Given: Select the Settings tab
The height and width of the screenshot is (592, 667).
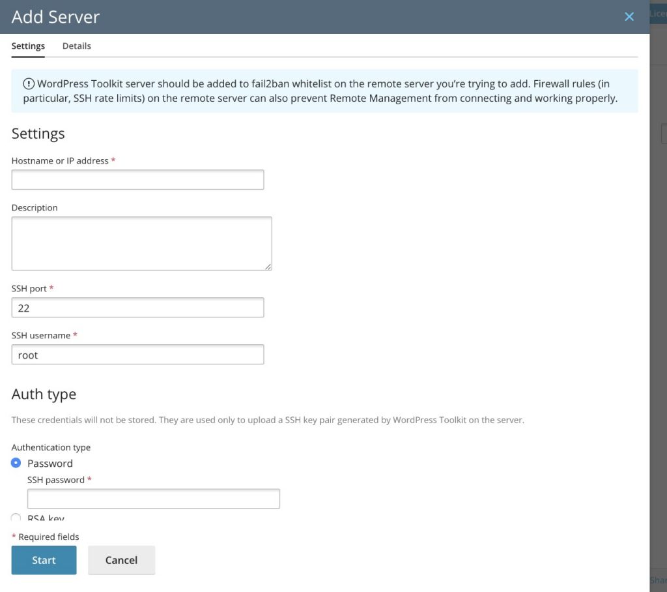Looking at the screenshot, I should pos(28,46).
